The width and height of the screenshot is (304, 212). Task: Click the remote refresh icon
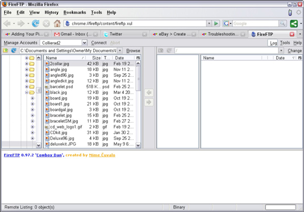[169, 51]
